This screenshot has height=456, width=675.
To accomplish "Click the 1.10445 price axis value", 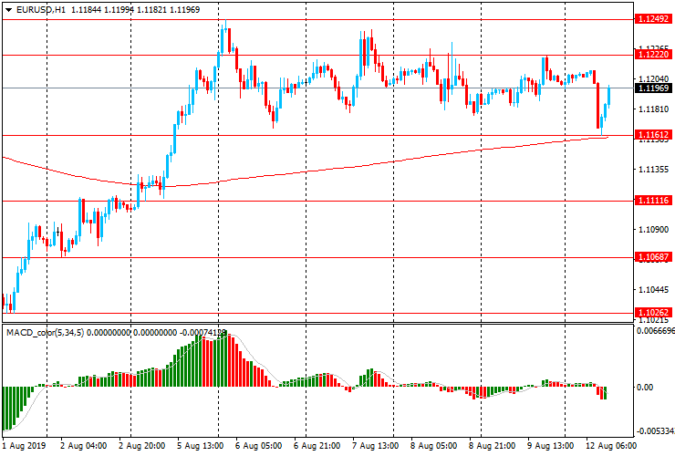I will pyautogui.click(x=653, y=290).
